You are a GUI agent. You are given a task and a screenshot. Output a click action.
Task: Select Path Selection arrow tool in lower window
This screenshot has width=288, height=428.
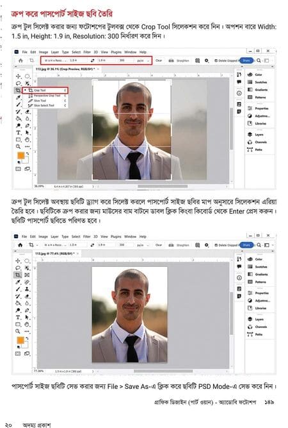28,318
